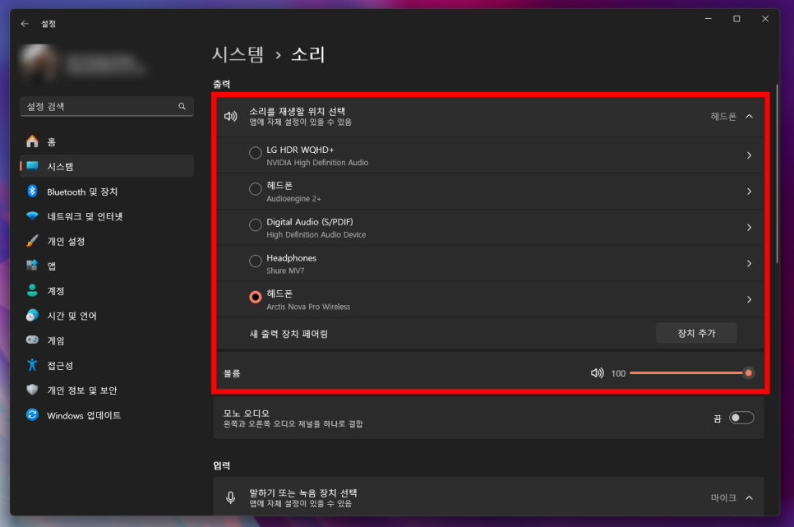Image resolution: width=794 pixels, height=527 pixels.
Task: Click the volume value 100
Action: (x=618, y=373)
